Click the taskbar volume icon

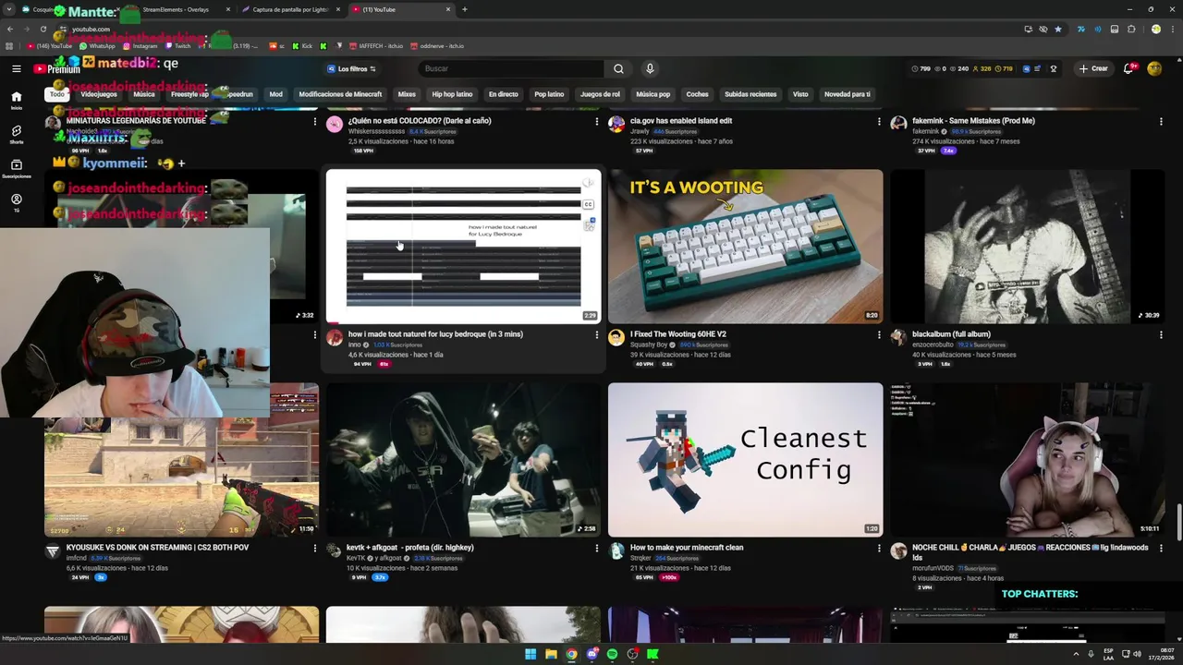click(x=1136, y=654)
